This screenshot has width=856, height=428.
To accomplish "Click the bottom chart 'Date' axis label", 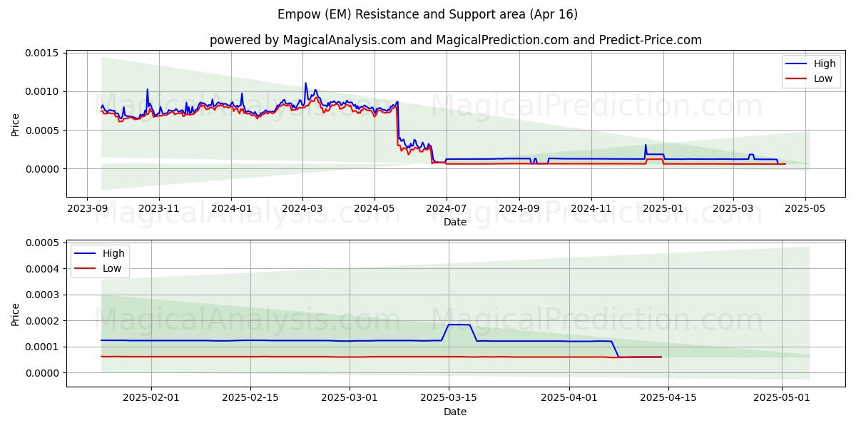I will coord(455,412).
